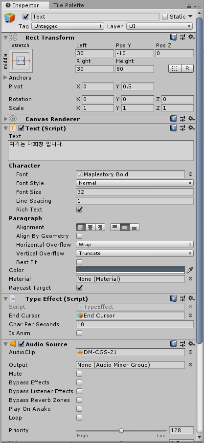Collapse the Rect Transform component

click(x=5, y=37)
